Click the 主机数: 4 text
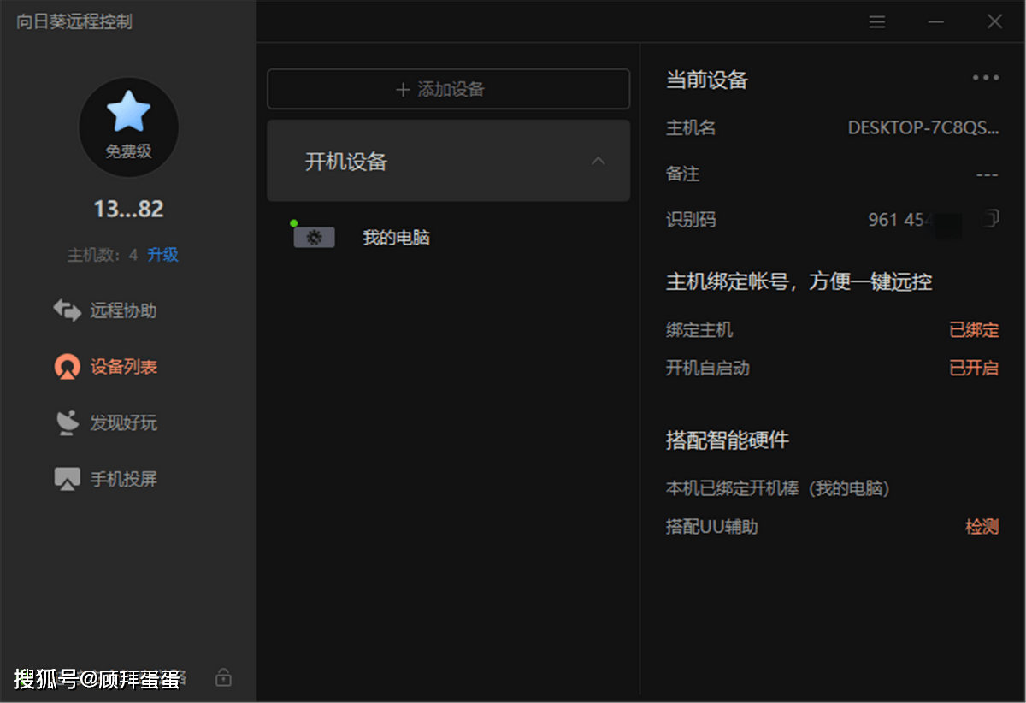This screenshot has width=1026, height=703. click(103, 255)
